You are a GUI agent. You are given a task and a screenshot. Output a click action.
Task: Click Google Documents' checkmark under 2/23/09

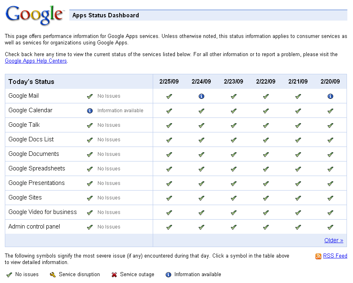coord(233,154)
